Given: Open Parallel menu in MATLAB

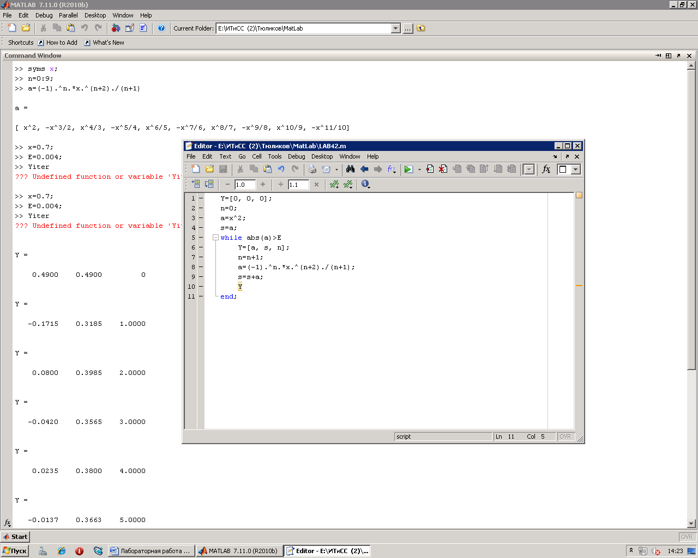Looking at the screenshot, I should point(68,15).
